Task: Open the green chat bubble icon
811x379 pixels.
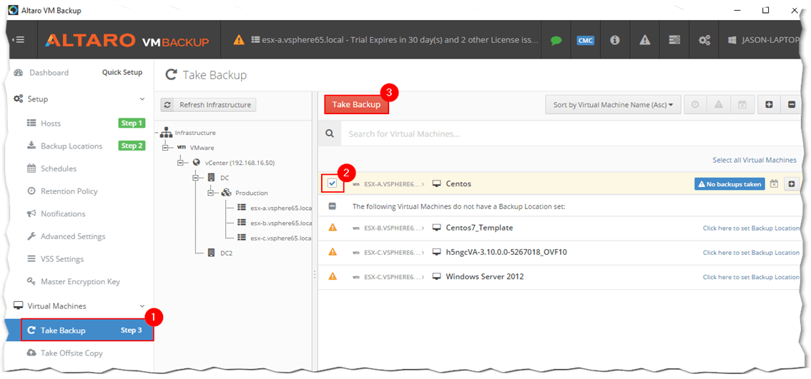Action: pyautogui.click(x=556, y=40)
